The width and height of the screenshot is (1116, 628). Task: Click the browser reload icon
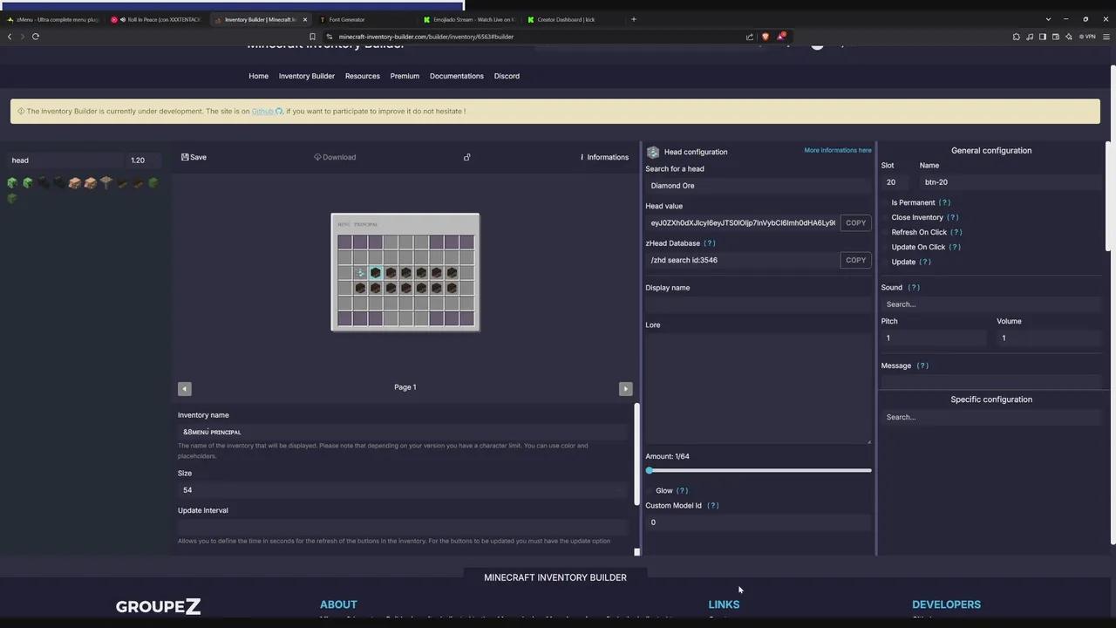click(x=36, y=37)
